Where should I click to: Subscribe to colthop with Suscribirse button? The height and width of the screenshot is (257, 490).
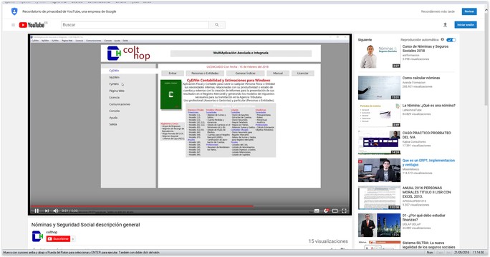pyautogui.click(x=58, y=239)
